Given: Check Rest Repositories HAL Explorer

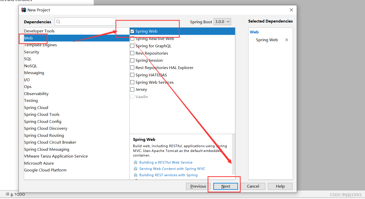Looking at the screenshot, I should pyautogui.click(x=132, y=68).
